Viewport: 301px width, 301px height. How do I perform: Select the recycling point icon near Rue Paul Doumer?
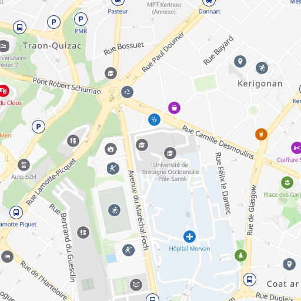coord(127,92)
